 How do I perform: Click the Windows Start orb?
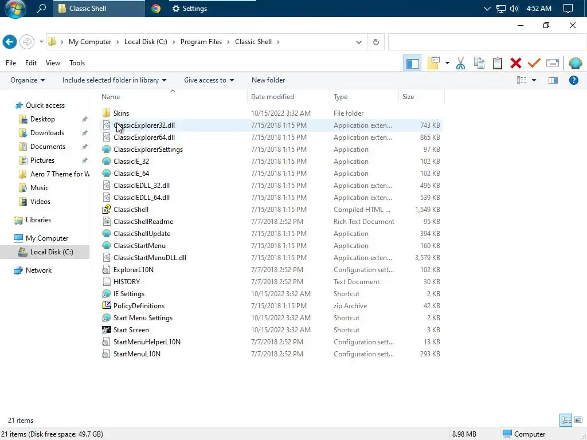coord(15,8)
